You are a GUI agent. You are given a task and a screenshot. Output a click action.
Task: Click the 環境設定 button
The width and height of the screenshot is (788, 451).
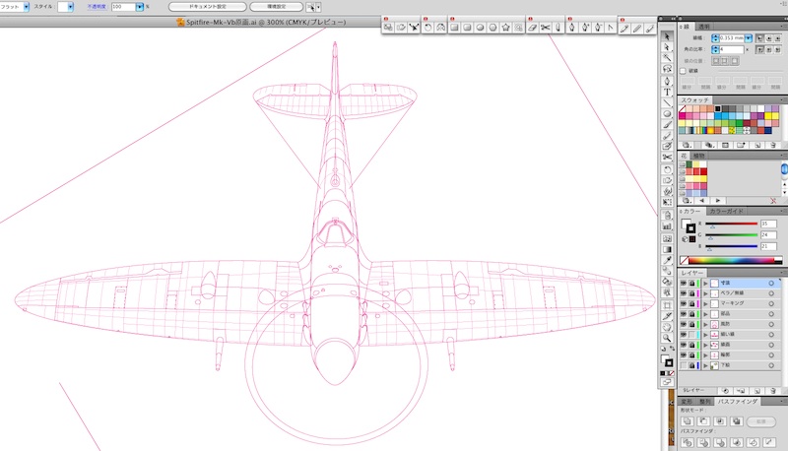[x=277, y=7]
